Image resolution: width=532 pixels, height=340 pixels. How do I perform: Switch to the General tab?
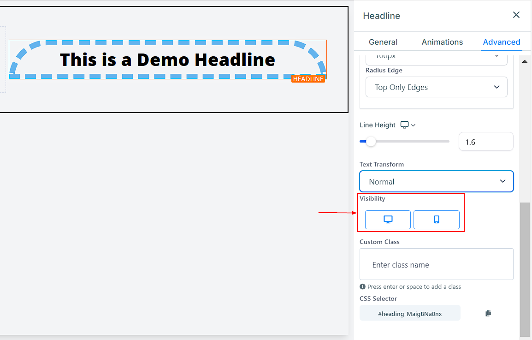tap(383, 42)
